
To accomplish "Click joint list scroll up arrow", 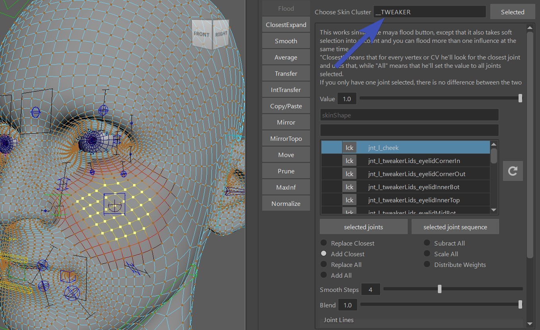I will 494,145.
